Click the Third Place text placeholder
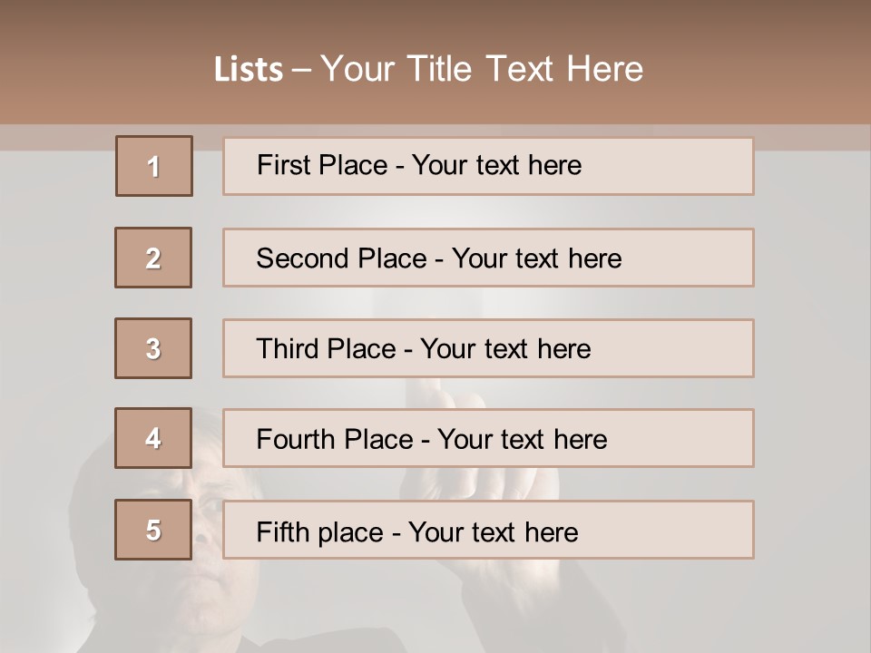 488,348
